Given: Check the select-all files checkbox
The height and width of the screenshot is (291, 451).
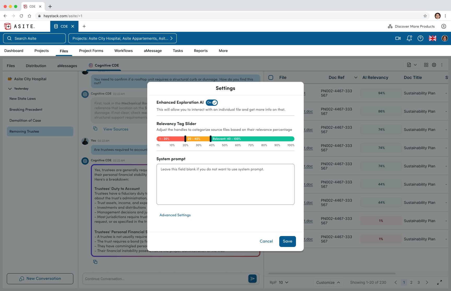Looking at the screenshot, I should (x=271, y=77).
